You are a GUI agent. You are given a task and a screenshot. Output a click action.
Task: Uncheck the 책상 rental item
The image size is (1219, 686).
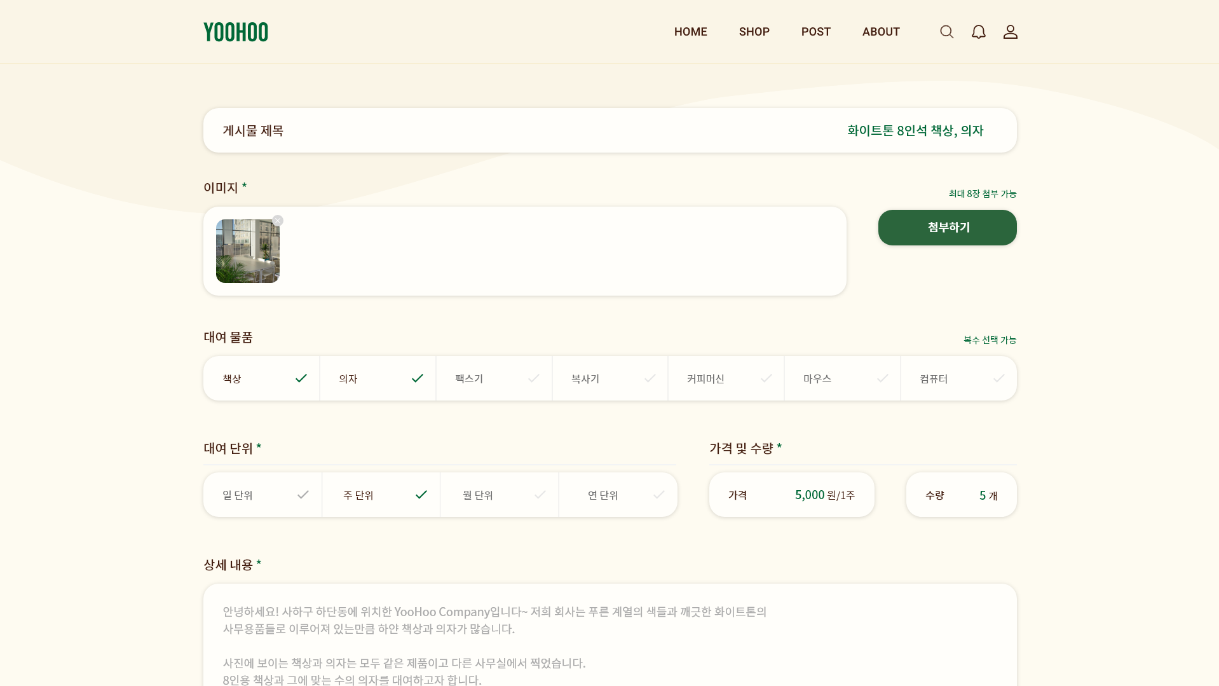[x=261, y=378]
